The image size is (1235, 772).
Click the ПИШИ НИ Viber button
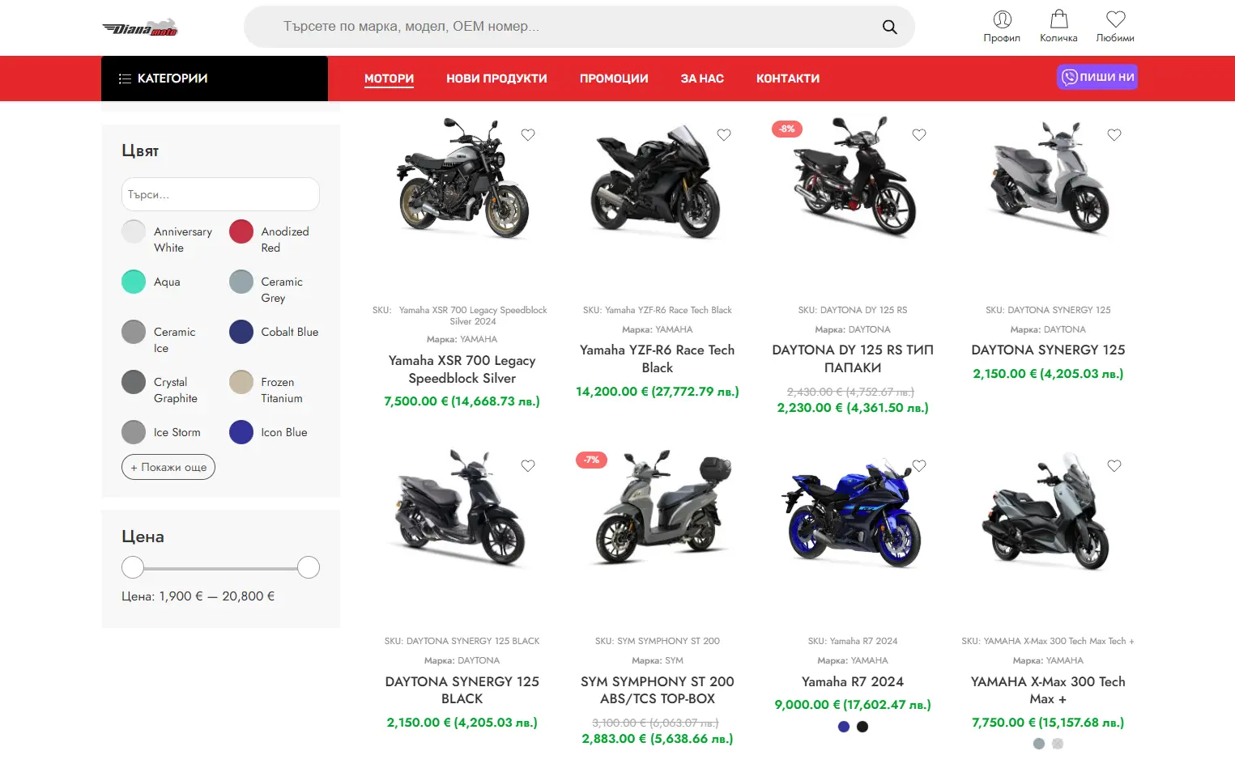click(1097, 77)
